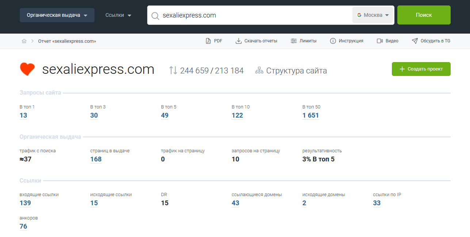Viewport: 470px width, 237px height.
Task: Click the magnifier search icon
Action: [155, 15]
